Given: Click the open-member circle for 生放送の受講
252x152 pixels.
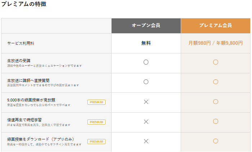Looking at the screenshot, I should (146, 62).
